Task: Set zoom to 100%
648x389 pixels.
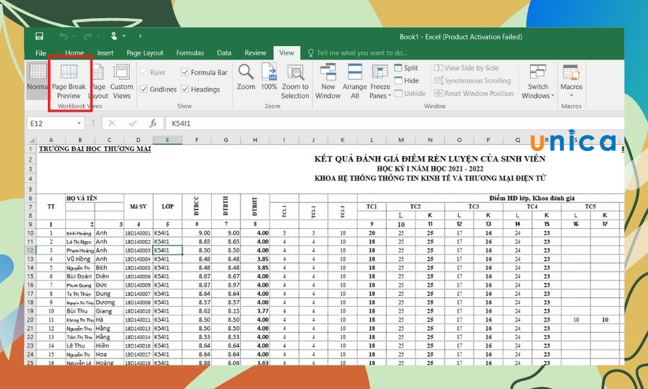Action: tap(269, 77)
